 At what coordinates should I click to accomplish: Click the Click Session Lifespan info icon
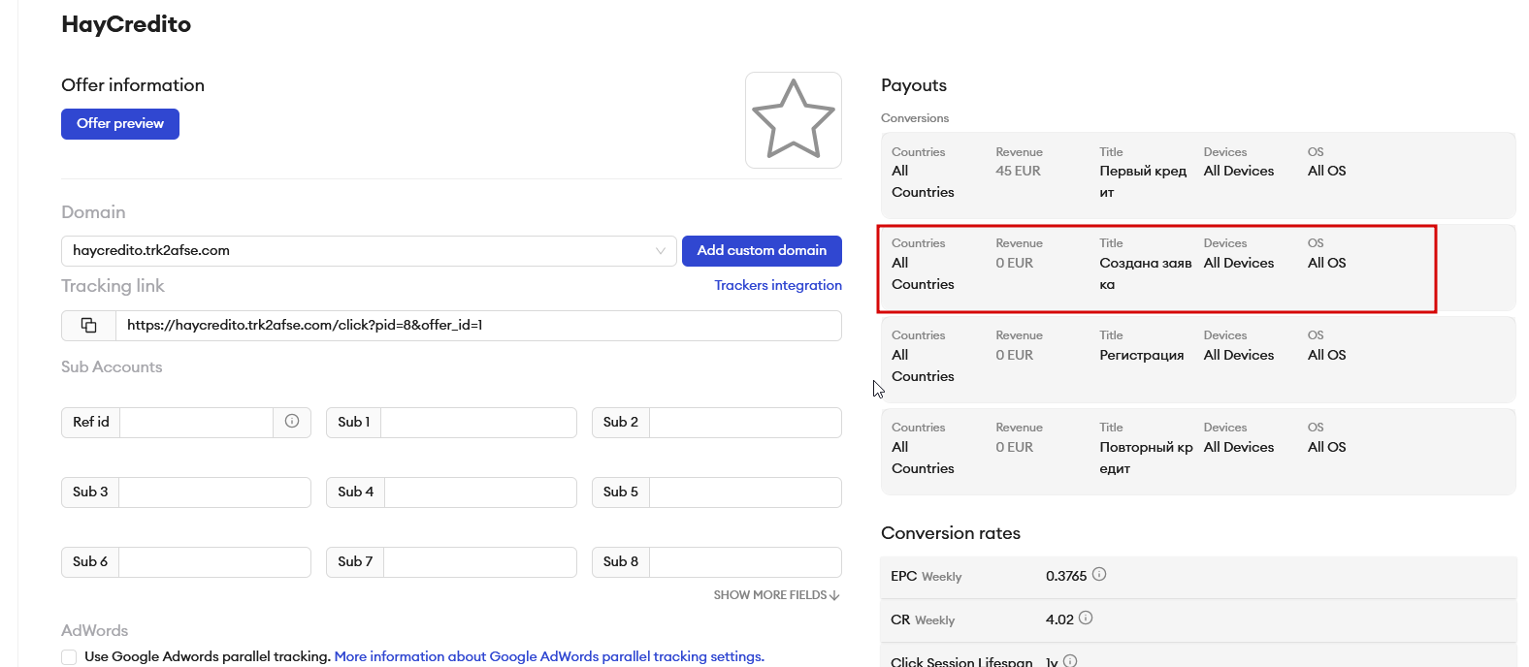tap(1070, 661)
